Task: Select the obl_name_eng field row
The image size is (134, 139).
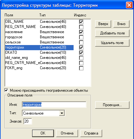Action: click(x=39, y=58)
